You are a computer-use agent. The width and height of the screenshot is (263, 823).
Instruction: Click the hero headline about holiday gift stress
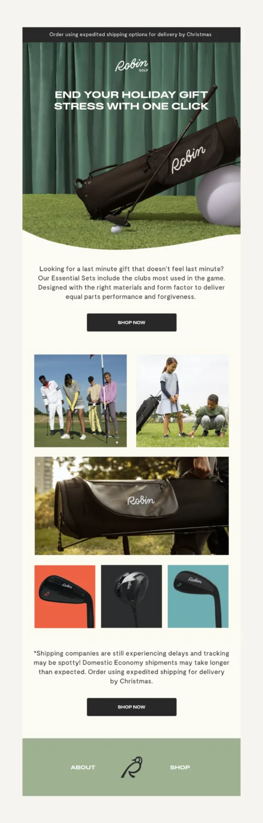click(131, 100)
